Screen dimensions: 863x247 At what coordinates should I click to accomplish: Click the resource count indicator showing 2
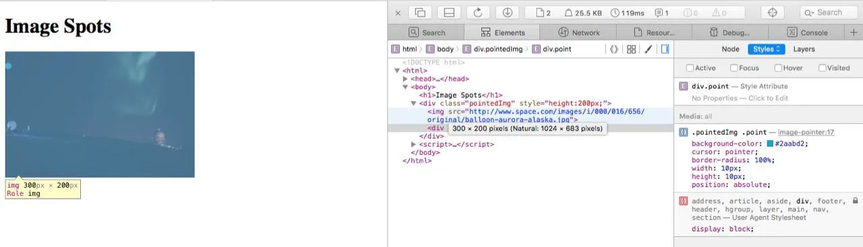tap(544, 13)
